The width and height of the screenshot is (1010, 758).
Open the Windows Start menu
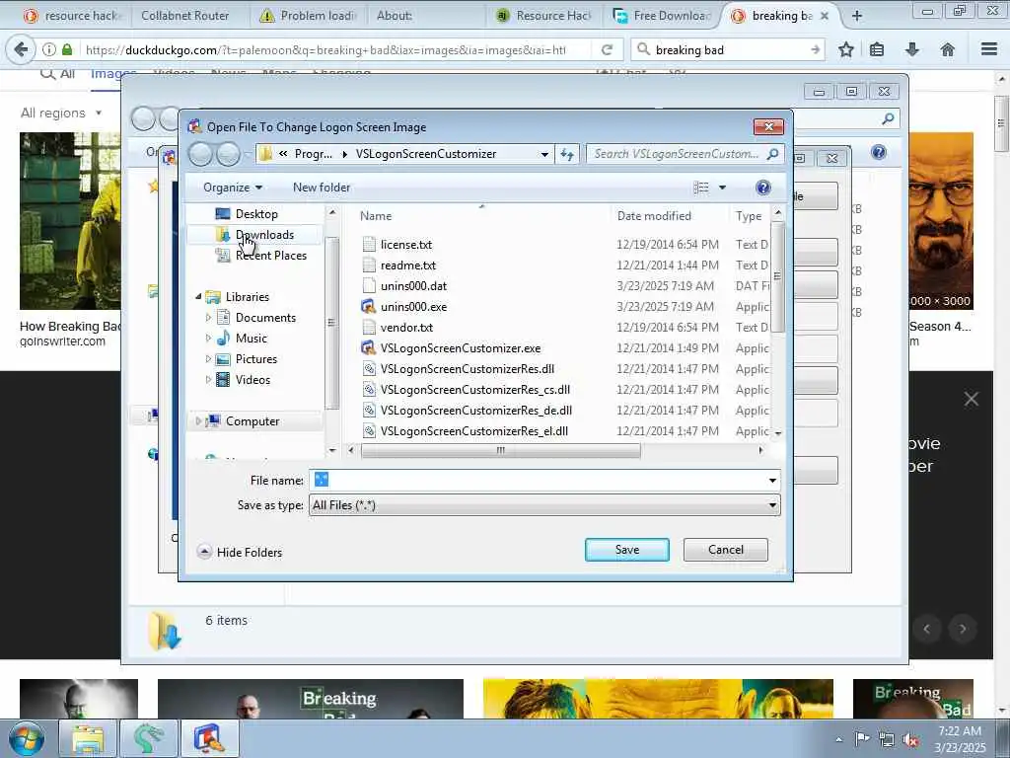coord(27,738)
